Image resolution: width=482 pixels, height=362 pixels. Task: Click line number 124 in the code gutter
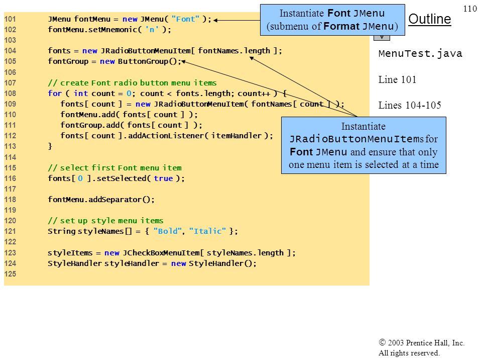pos(10,263)
